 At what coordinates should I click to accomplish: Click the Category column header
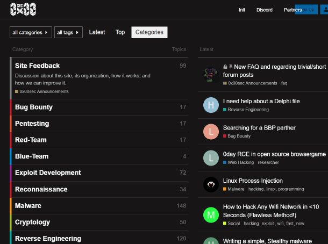pyautogui.click(x=23, y=49)
